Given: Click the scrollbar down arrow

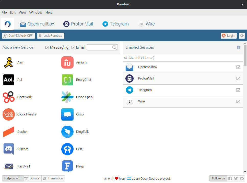Looking at the screenshot, I should point(245,172).
